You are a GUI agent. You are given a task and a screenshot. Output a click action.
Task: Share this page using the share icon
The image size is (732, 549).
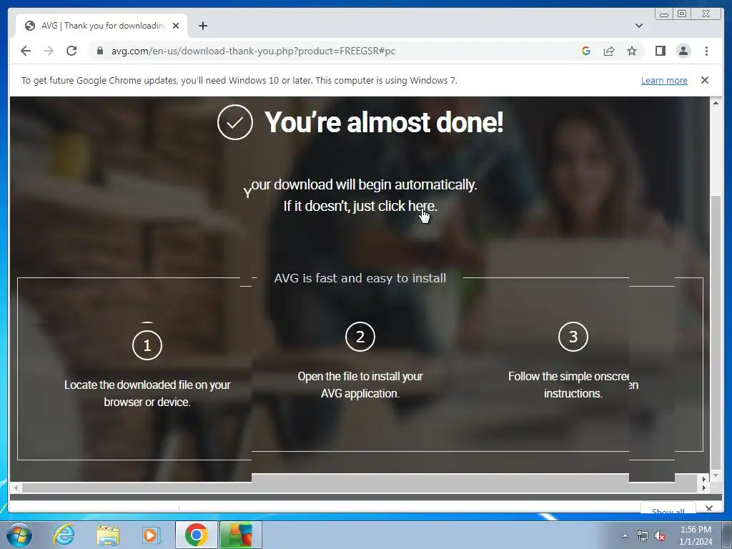tap(609, 51)
